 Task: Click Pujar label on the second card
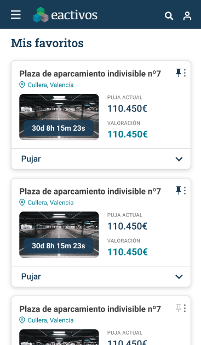[31, 276]
